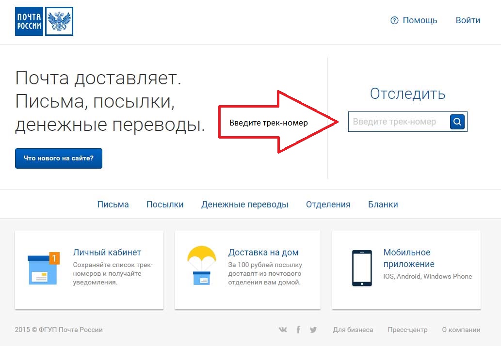The height and width of the screenshot is (346, 501).
Task: Click Войти to sign in
Action: (x=468, y=20)
